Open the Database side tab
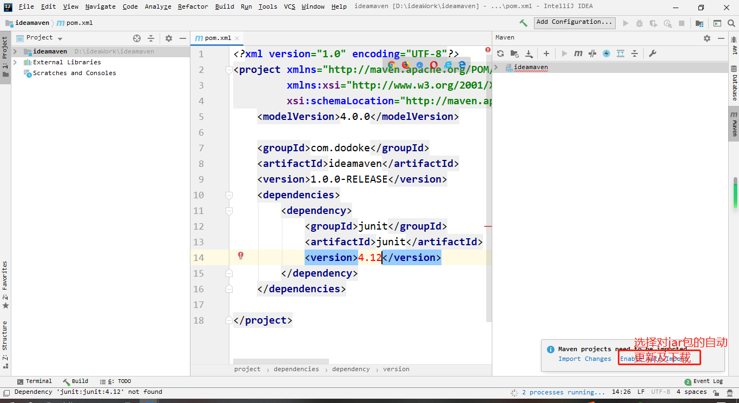The width and height of the screenshot is (739, 403). pyautogui.click(x=734, y=84)
